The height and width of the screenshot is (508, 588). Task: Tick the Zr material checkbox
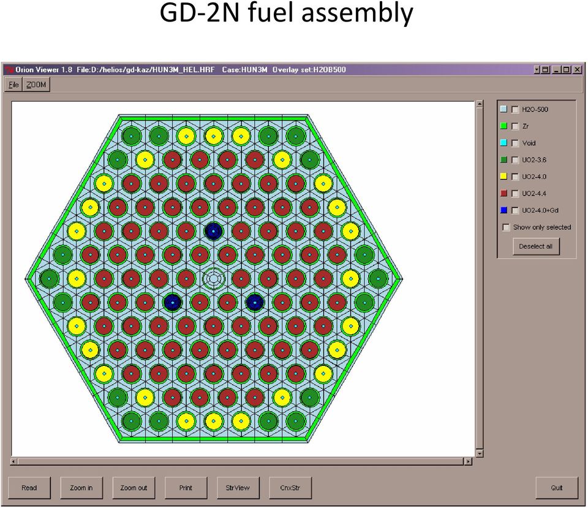click(515, 126)
